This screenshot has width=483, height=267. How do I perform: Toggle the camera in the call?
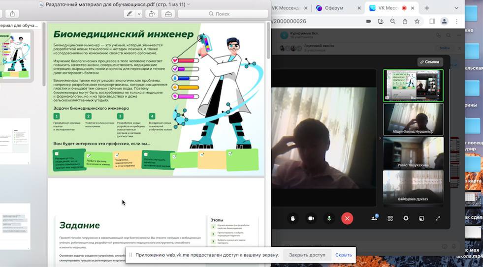311,218
